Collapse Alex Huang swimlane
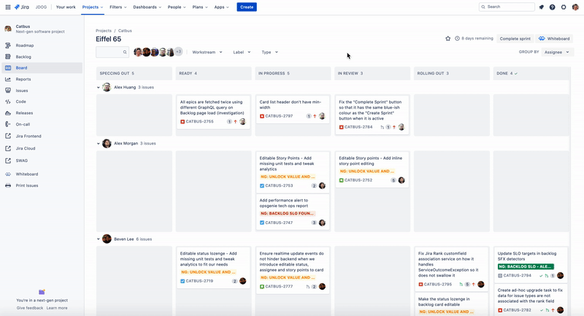Viewport: 584px width, 316px height. [99, 88]
